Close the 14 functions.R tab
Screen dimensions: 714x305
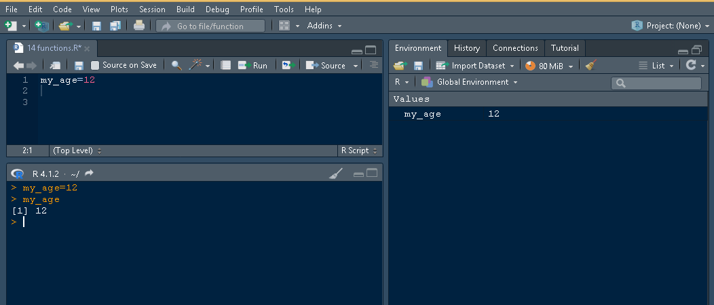click(88, 49)
